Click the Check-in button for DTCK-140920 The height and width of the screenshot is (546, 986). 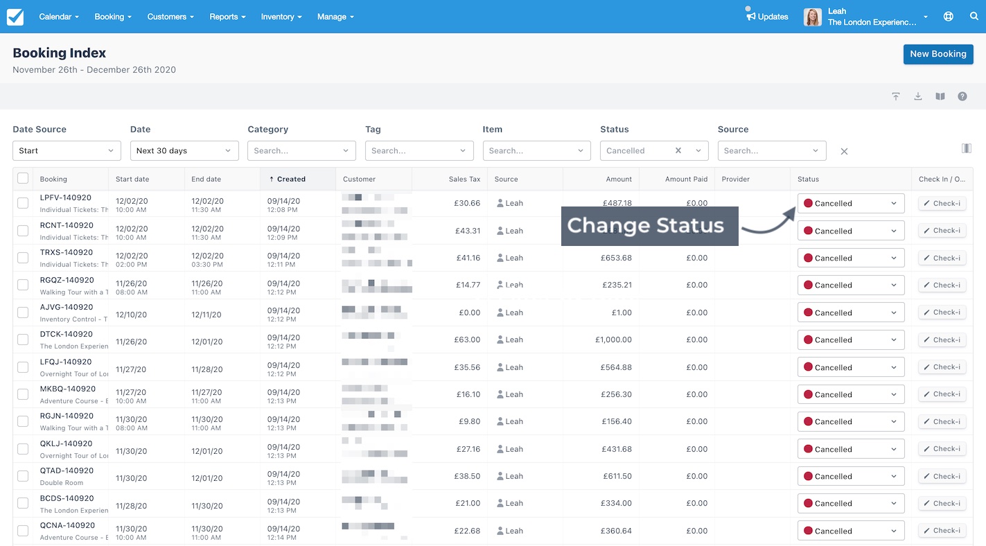942,340
